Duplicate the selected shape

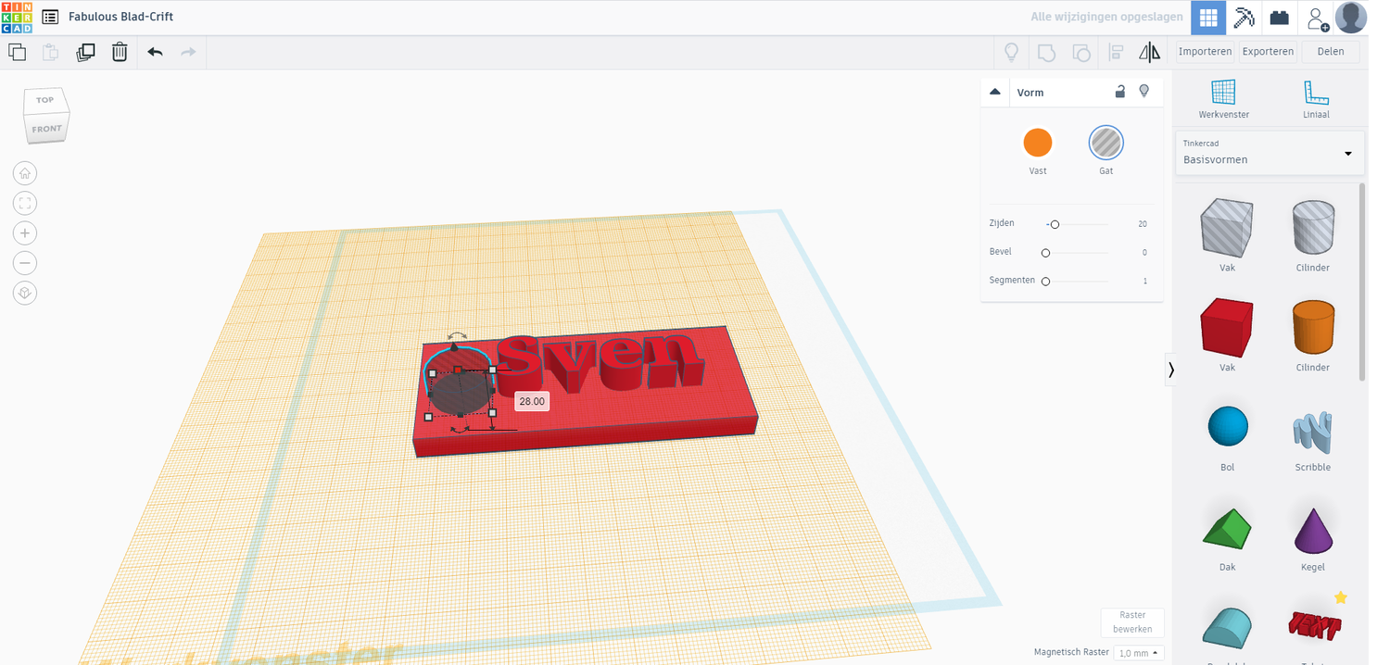tap(85, 52)
